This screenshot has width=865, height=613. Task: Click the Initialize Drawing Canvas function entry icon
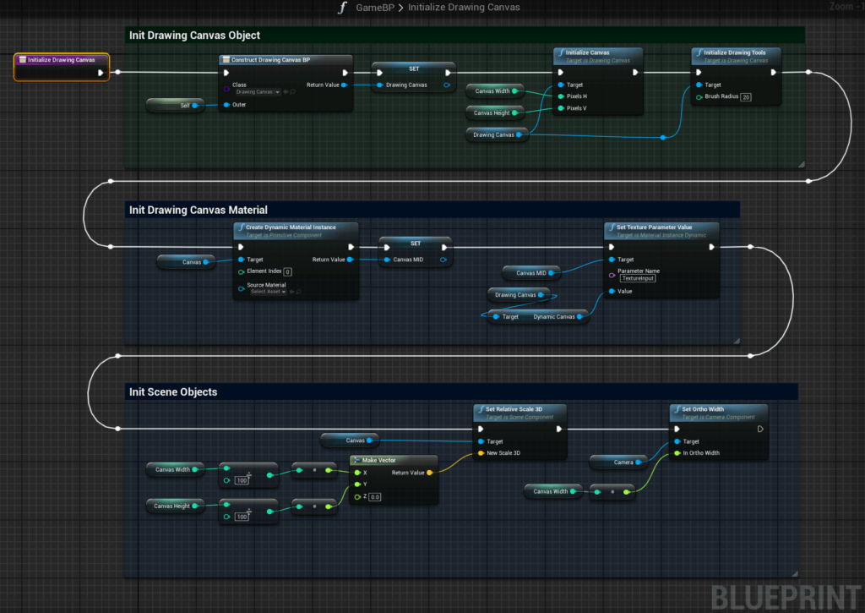click(x=22, y=60)
